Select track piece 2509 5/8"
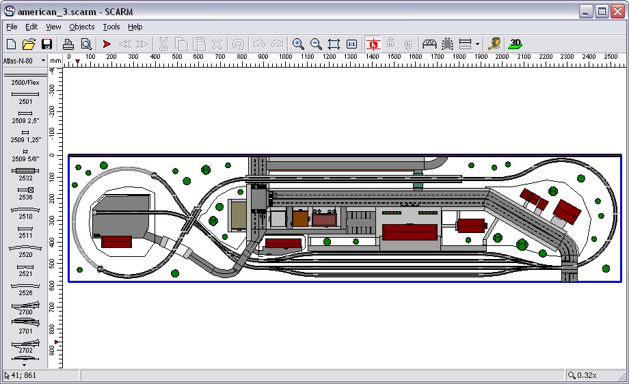This screenshot has height=384, width=629. click(x=25, y=155)
